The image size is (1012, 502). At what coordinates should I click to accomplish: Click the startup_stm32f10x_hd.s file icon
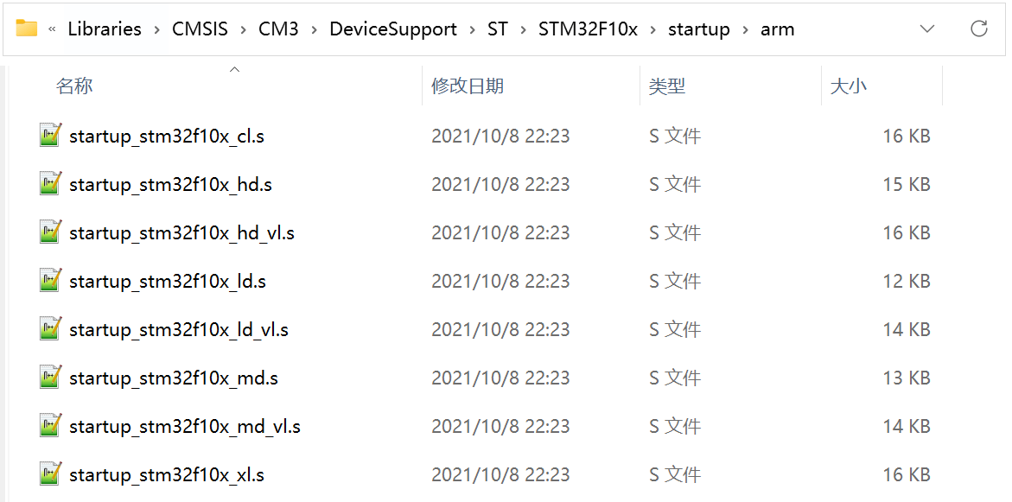point(51,183)
